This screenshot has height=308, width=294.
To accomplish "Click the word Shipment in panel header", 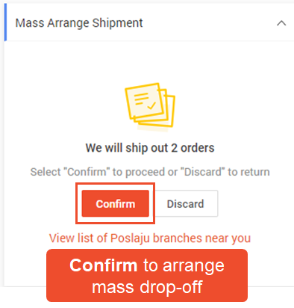I will (117, 23).
